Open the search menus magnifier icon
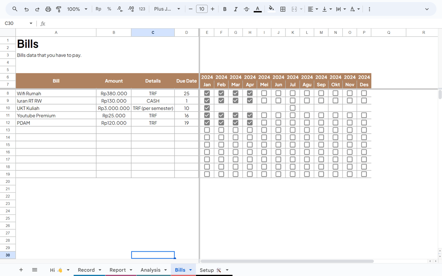The width and height of the screenshot is (442, 276). click(x=15, y=9)
